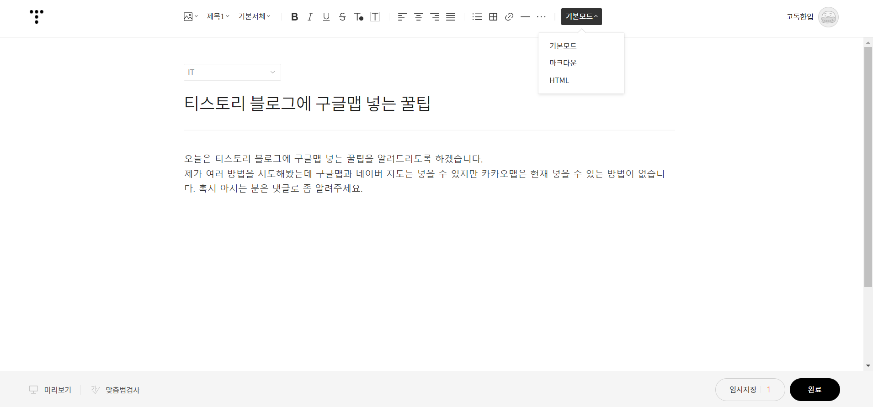Click the 임시저장 temporary save button
873x407 pixels.
[743, 390]
